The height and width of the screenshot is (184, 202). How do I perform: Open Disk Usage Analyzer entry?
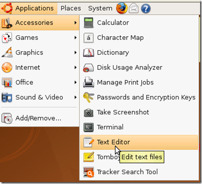point(139,68)
